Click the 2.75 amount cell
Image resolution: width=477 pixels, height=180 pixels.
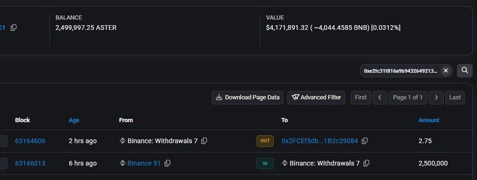(x=425, y=141)
